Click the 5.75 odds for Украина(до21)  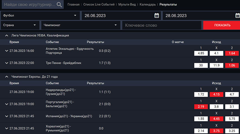232,118
